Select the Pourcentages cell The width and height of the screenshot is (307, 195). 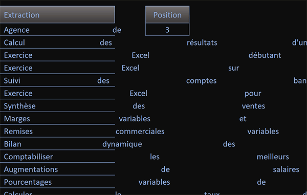coord(57,182)
